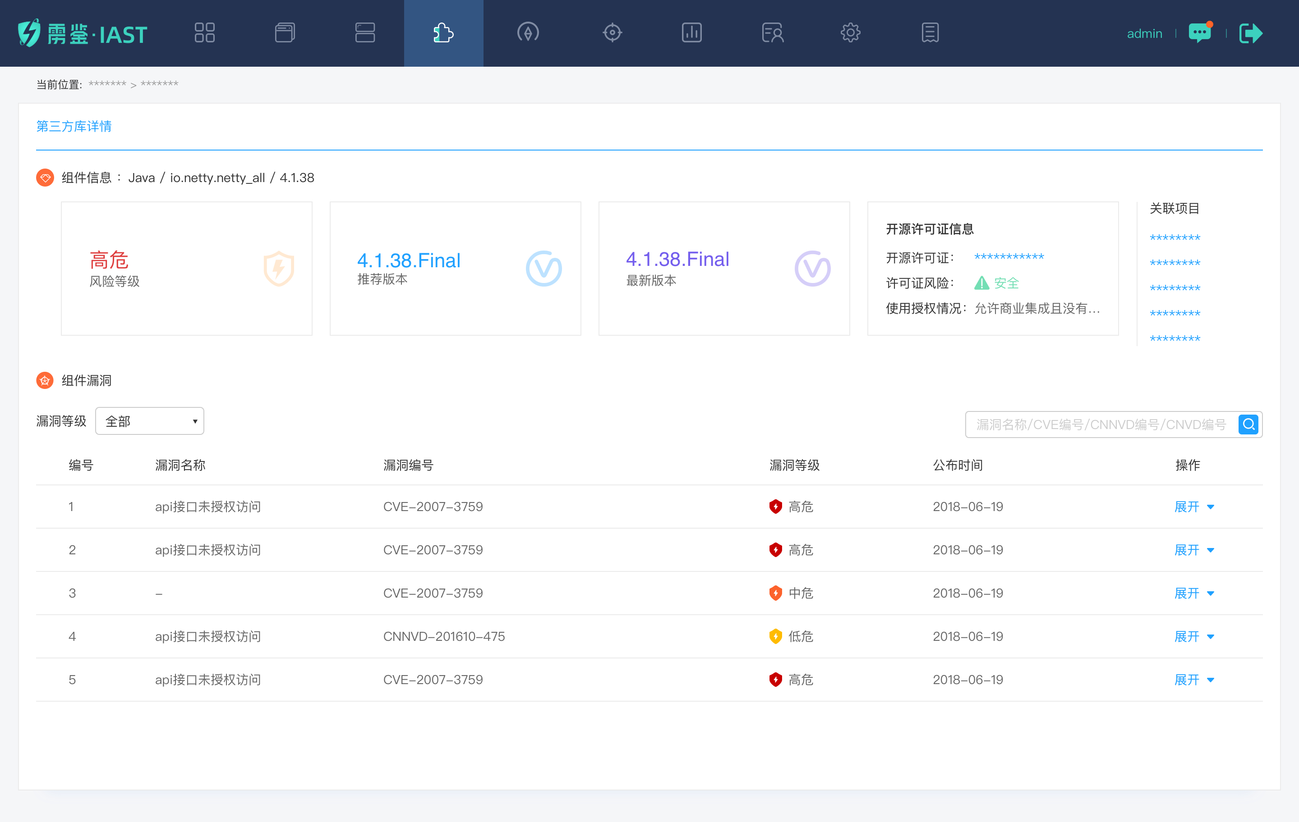Open the second 关联项目 link
This screenshot has height=822, width=1299.
pyautogui.click(x=1175, y=263)
